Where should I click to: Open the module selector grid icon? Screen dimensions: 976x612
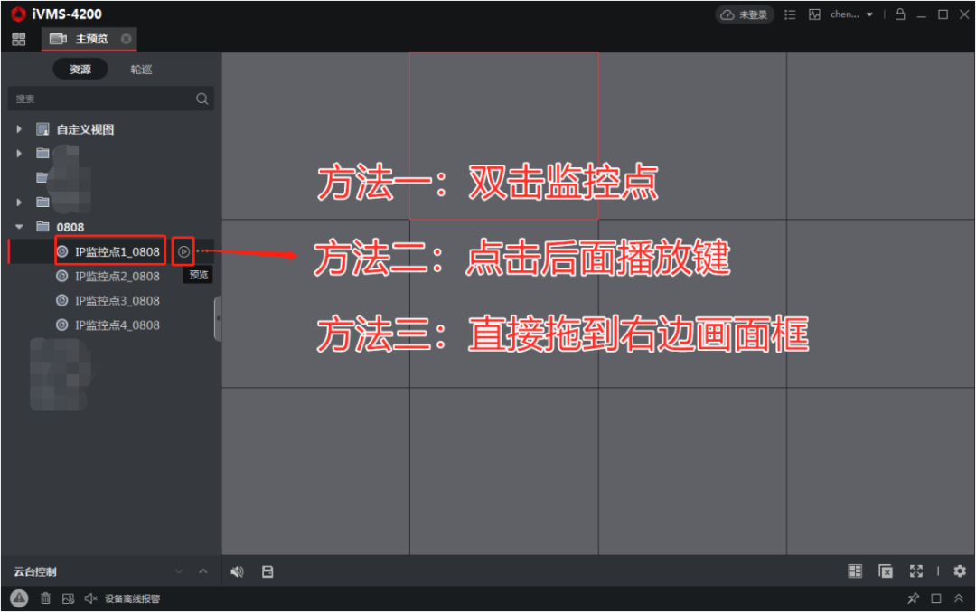point(18,39)
